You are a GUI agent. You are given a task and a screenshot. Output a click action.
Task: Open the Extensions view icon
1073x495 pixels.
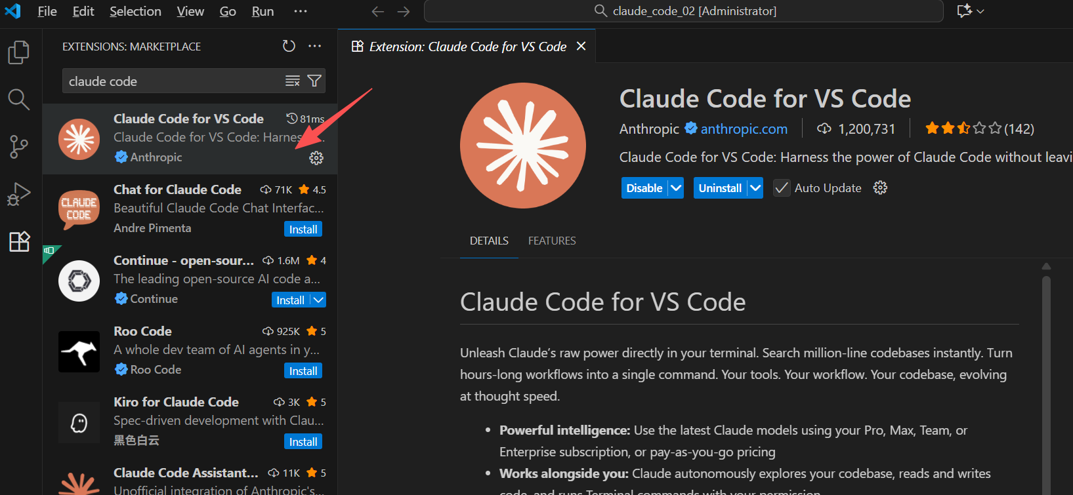click(18, 241)
